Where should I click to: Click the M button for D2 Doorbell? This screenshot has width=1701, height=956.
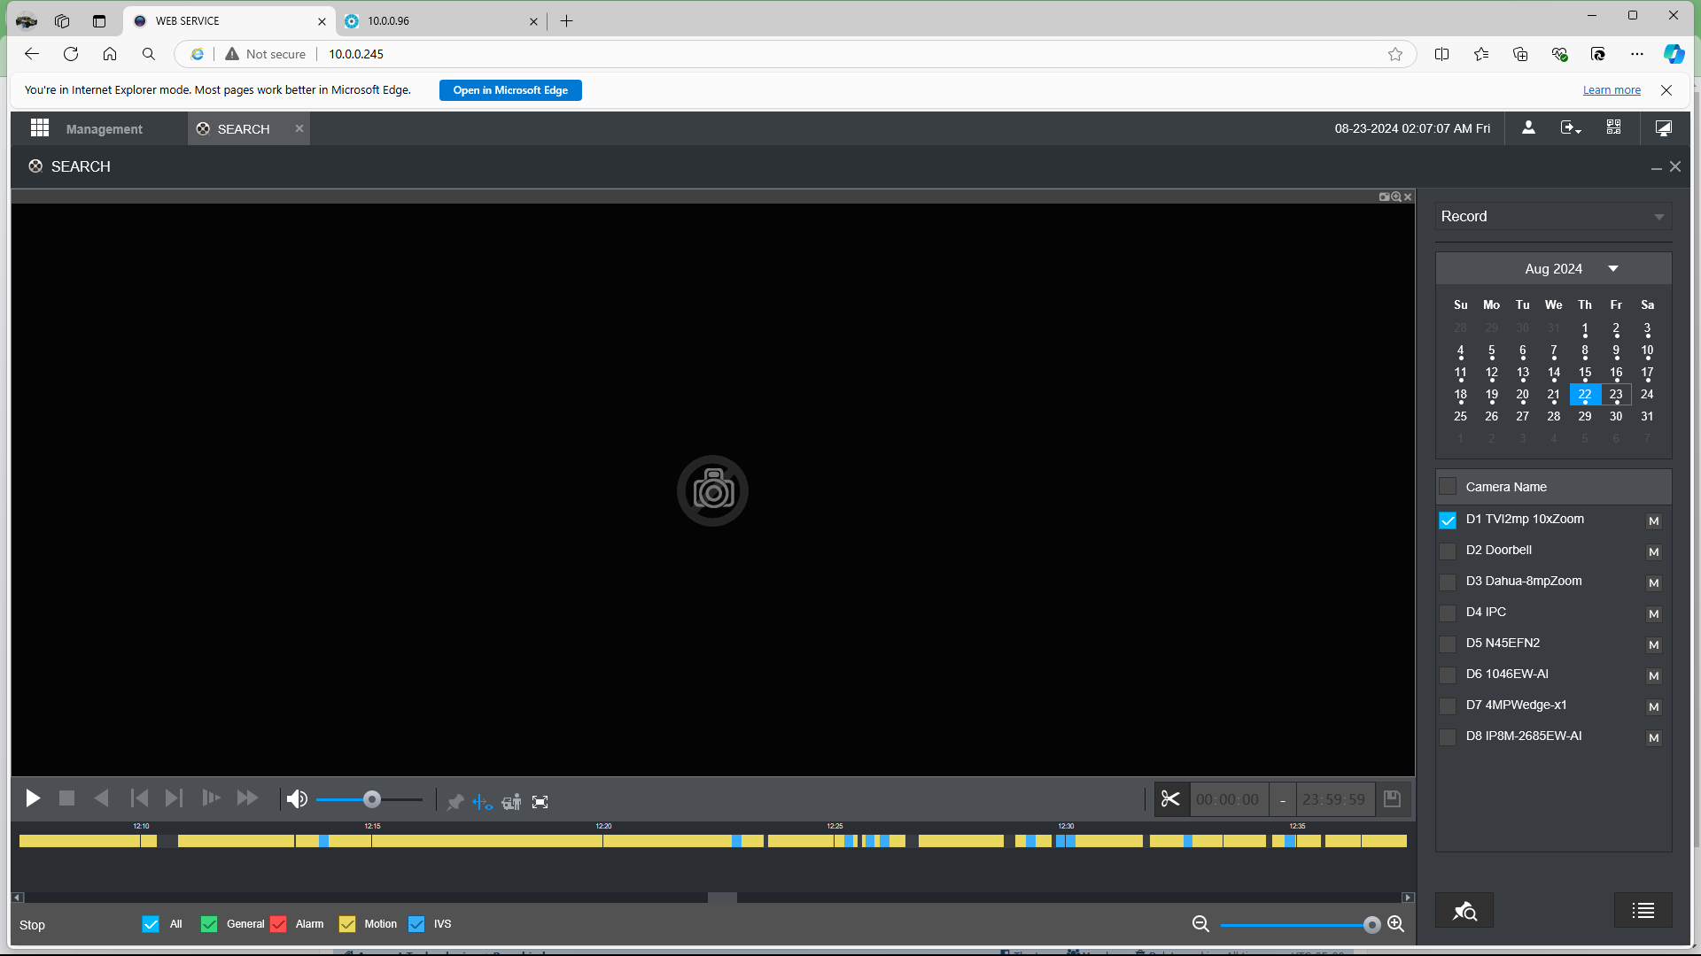pos(1653,552)
